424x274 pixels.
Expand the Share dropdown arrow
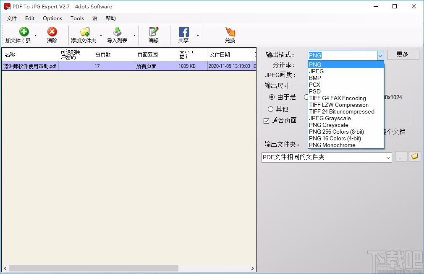pos(198,35)
